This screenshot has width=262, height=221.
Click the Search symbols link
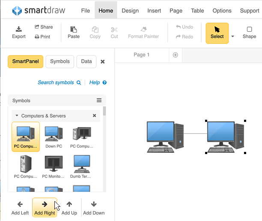tap(59, 82)
